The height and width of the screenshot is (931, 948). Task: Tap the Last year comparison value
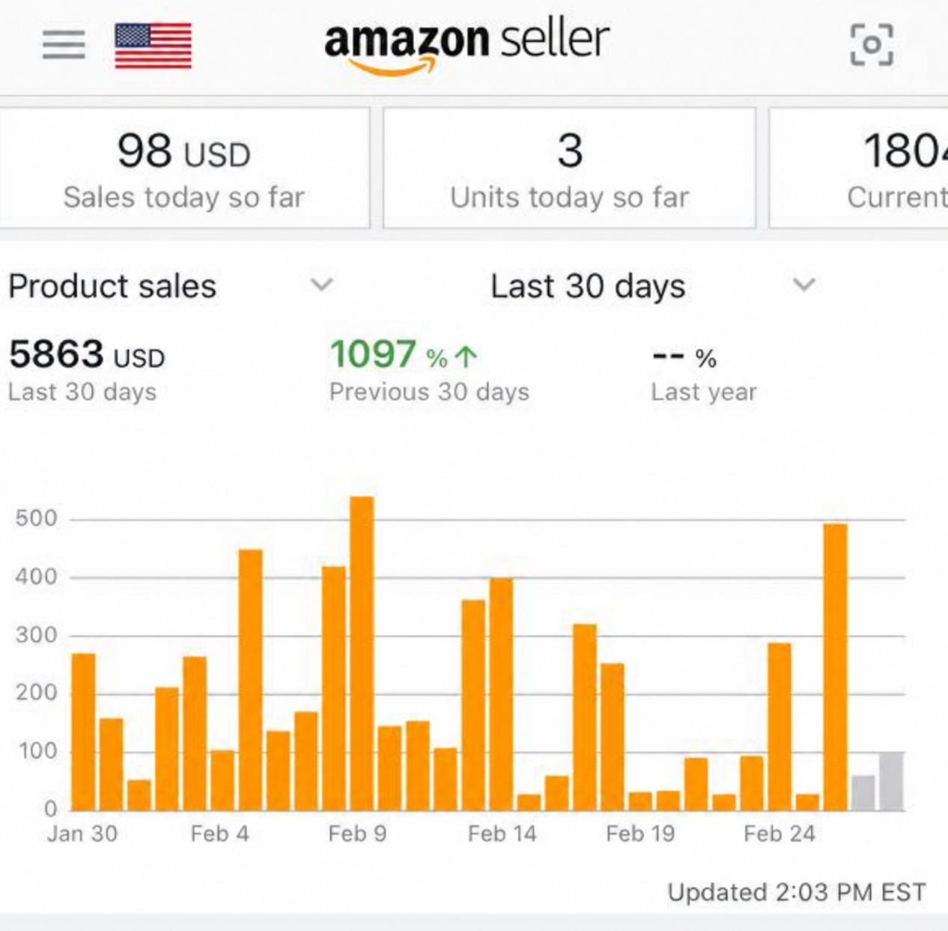(684, 358)
